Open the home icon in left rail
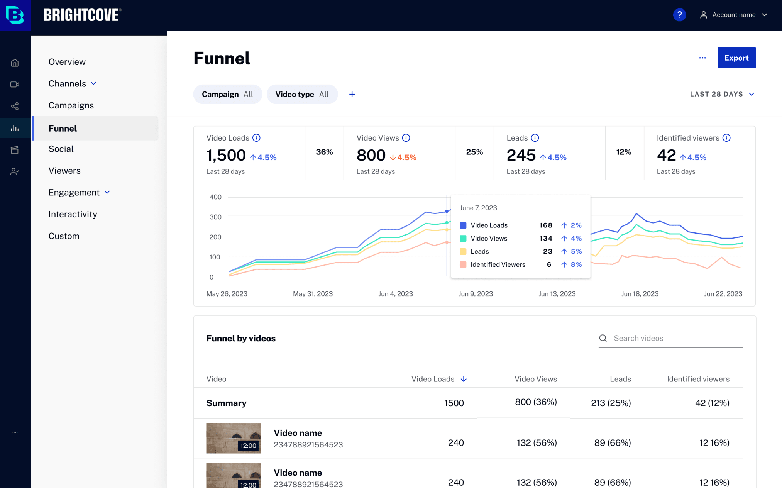782x488 pixels. [x=15, y=63]
